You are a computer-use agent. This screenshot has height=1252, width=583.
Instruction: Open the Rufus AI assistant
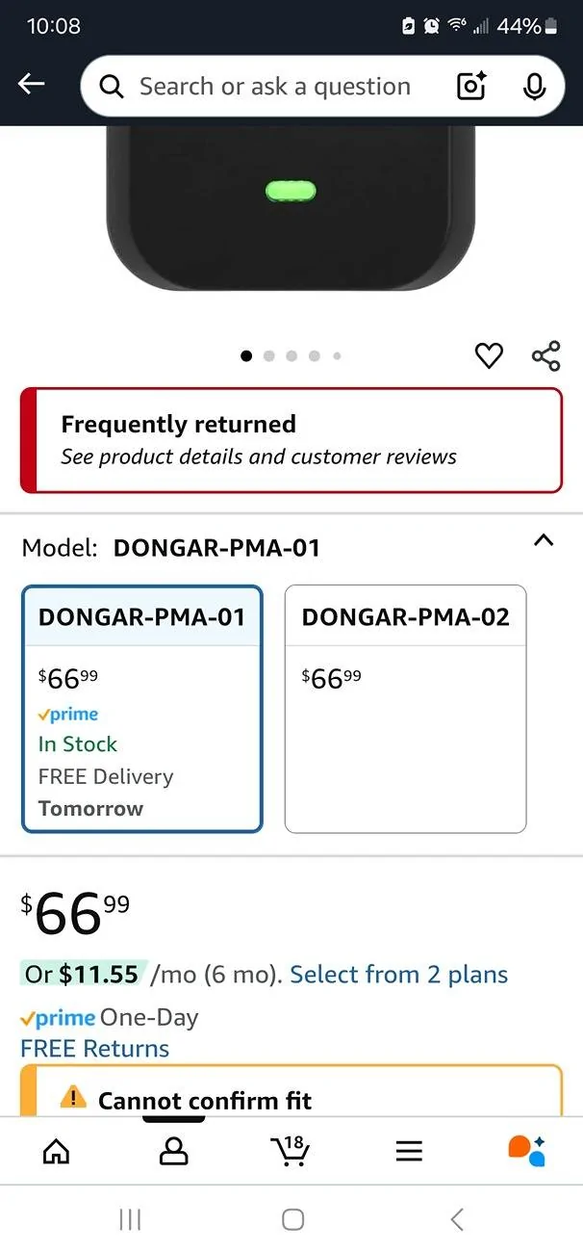tap(524, 1151)
